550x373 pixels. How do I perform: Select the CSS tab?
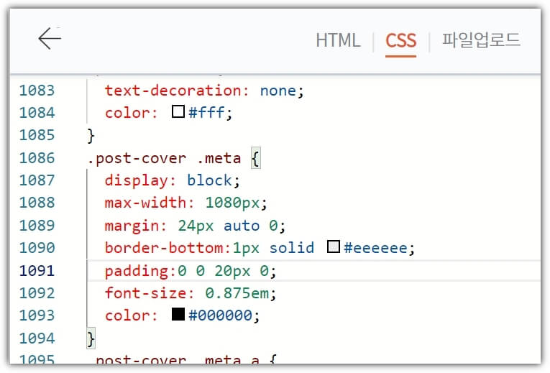[400, 40]
